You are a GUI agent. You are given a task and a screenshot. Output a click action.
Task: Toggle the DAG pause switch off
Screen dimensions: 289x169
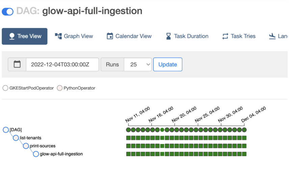coord(7,11)
